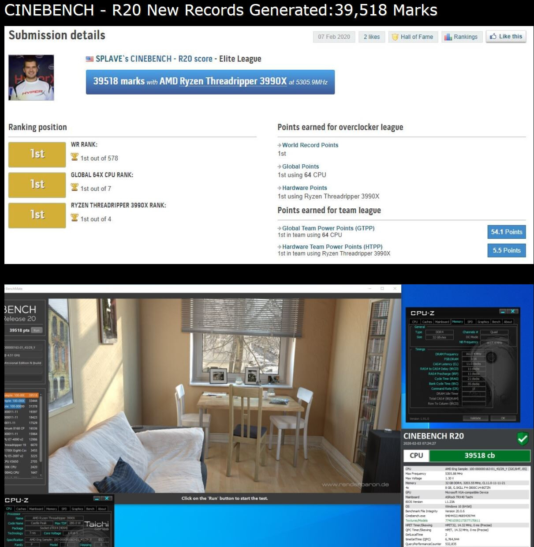534x547 pixels.
Task: Open the Hardware Points link
Action: [x=304, y=188]
